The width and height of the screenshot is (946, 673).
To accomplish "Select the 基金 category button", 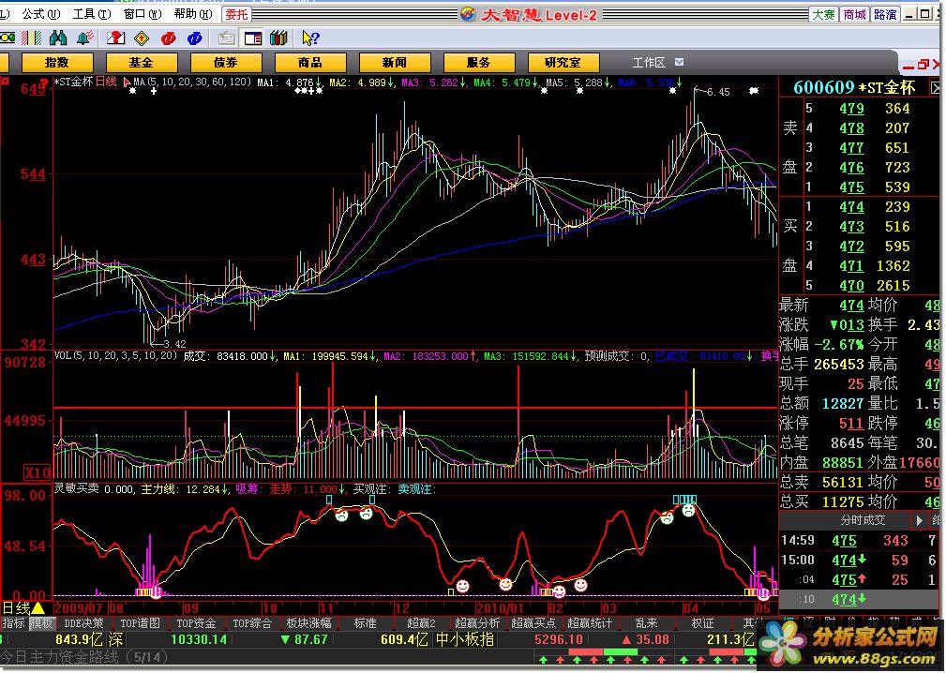I will [x=142, y=63].
